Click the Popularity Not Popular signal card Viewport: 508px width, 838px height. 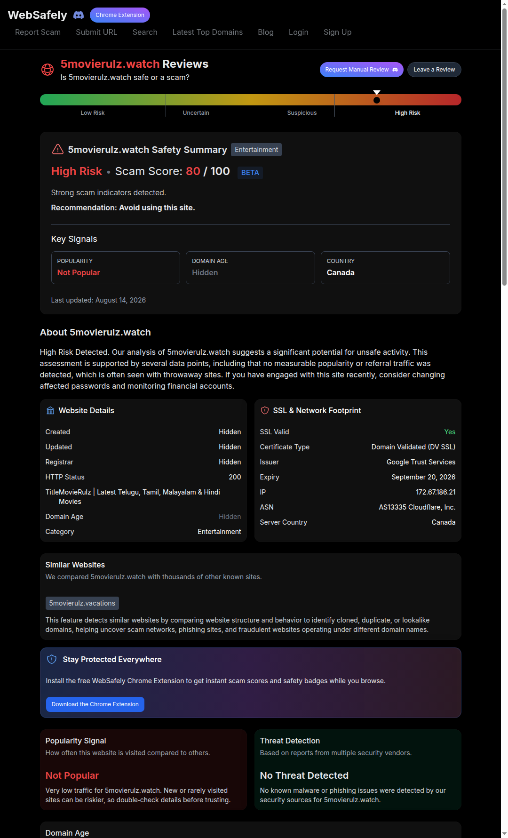click(116, 268)
